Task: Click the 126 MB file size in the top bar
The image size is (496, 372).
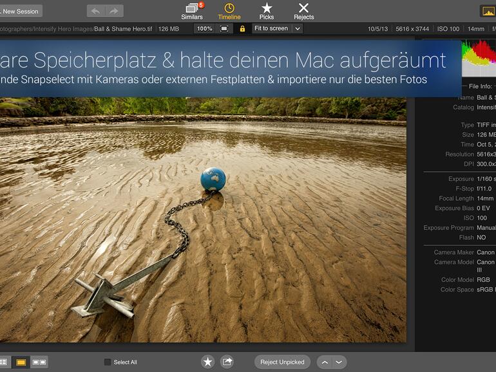Action: point(169,29)
